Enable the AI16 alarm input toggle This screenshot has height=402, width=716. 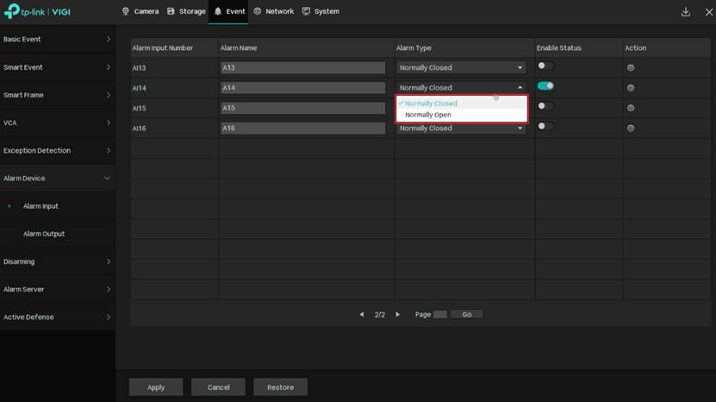click(x=545, y=126)
